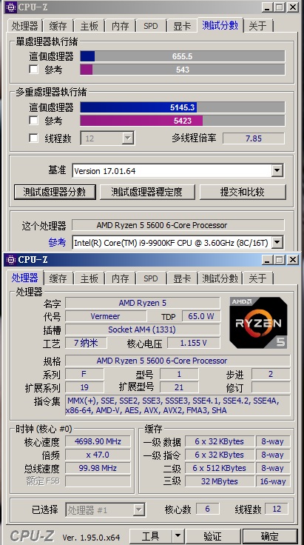This screenshot has height=545, width=304.
Task: Open the 处理器 #1 selection combo box
Action: point(105,510)
